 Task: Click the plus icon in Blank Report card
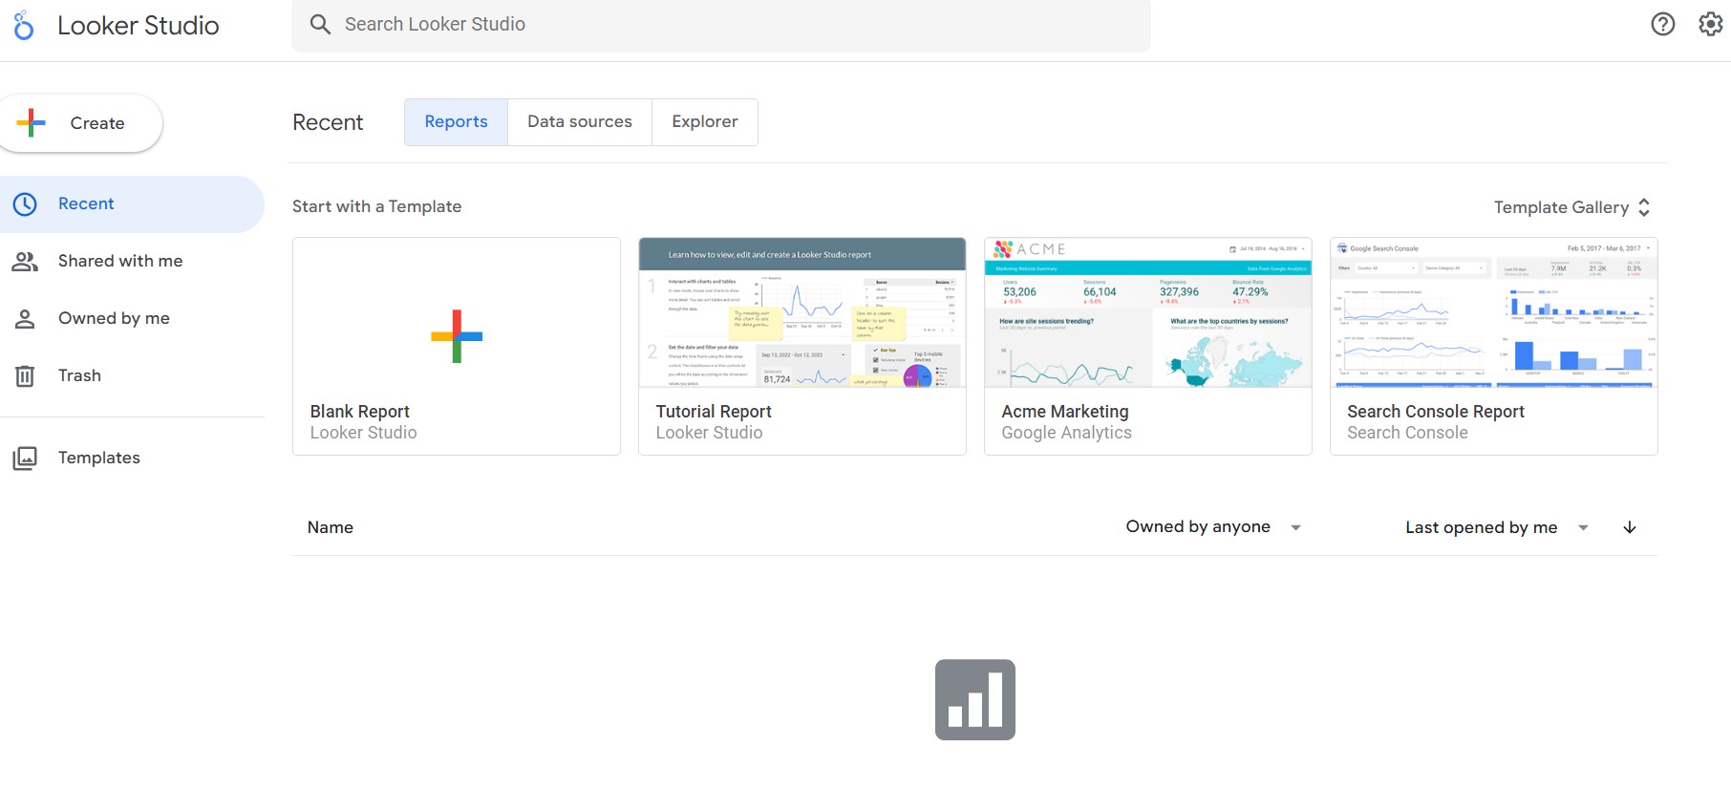coord(457,336)
